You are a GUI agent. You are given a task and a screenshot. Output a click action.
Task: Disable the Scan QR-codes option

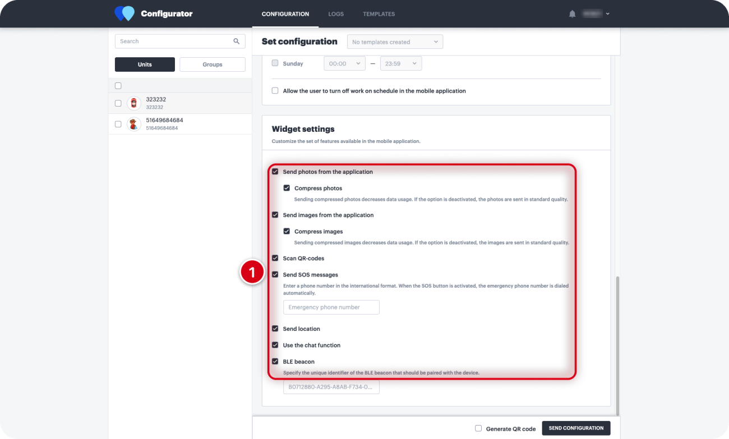(275, 258)
